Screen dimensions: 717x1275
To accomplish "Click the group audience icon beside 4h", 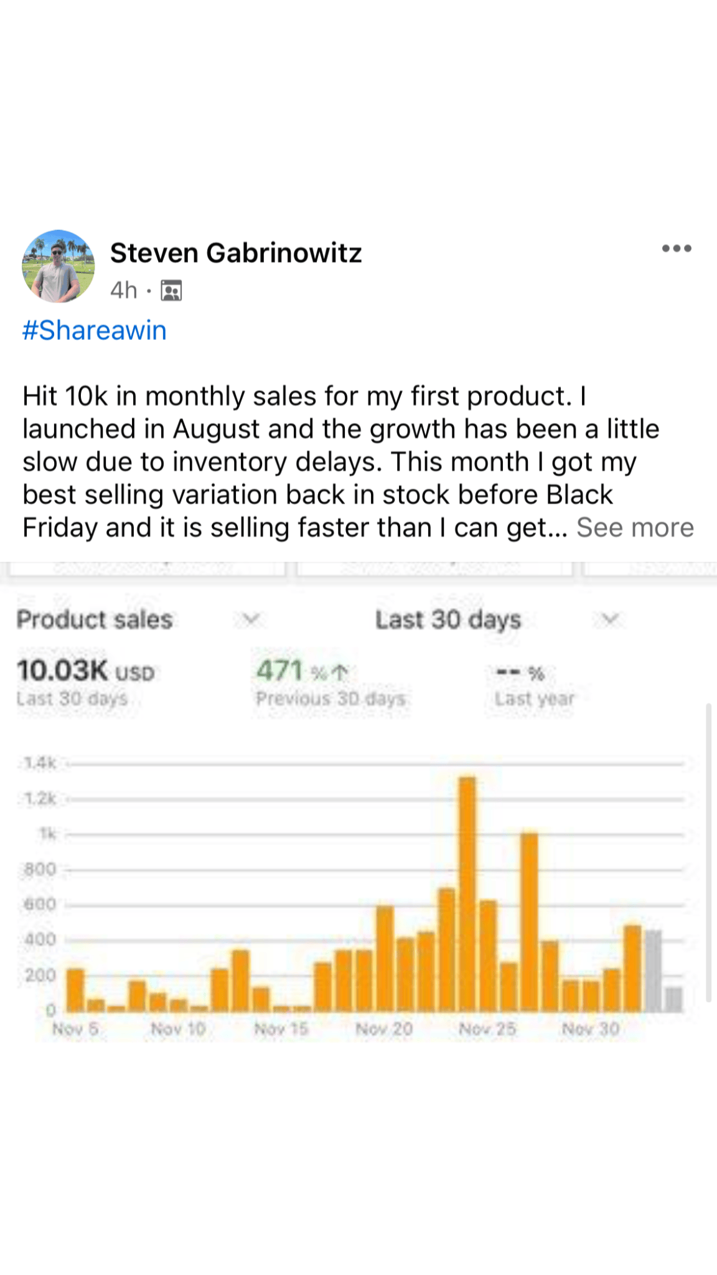I will click(x=171, y=291).
